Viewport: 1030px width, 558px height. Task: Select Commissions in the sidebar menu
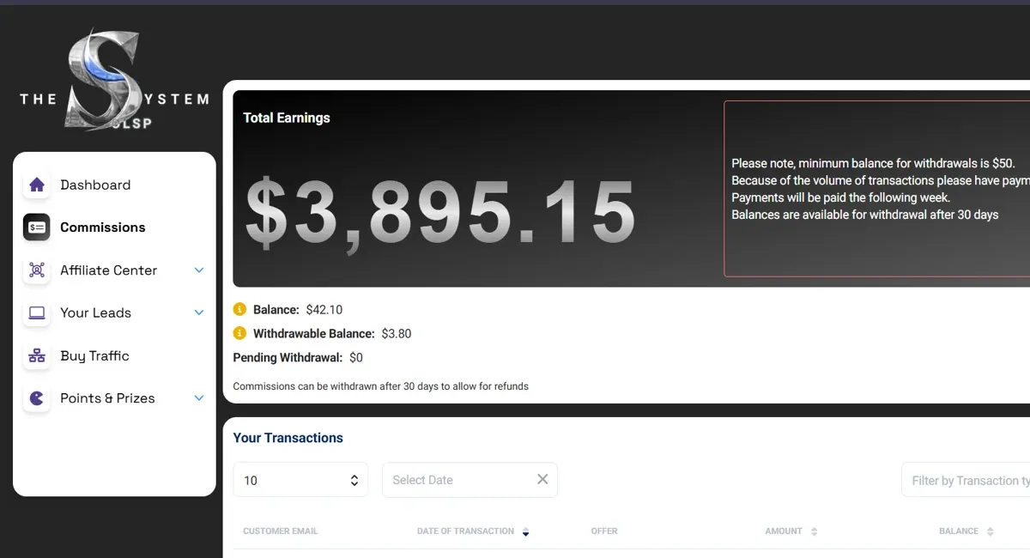click(102, 227)
